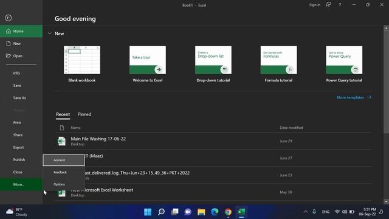Click Sign in at the top
Image resolution: width=389 pixels, height=219 pixels.
tap(315, 5)
